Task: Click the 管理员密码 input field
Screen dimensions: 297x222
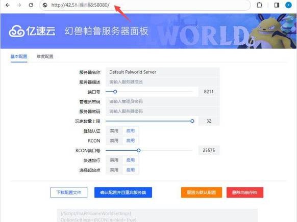Action: (162, 101)
